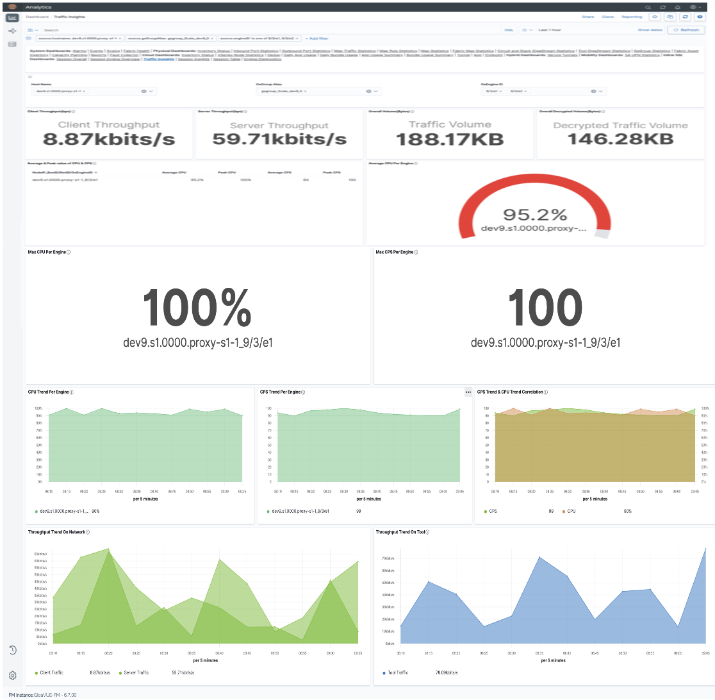Toggle the CPU legend orange dot
Image resolution: width=715 pixels, height=700 pixels.
(x=564, y=512)
